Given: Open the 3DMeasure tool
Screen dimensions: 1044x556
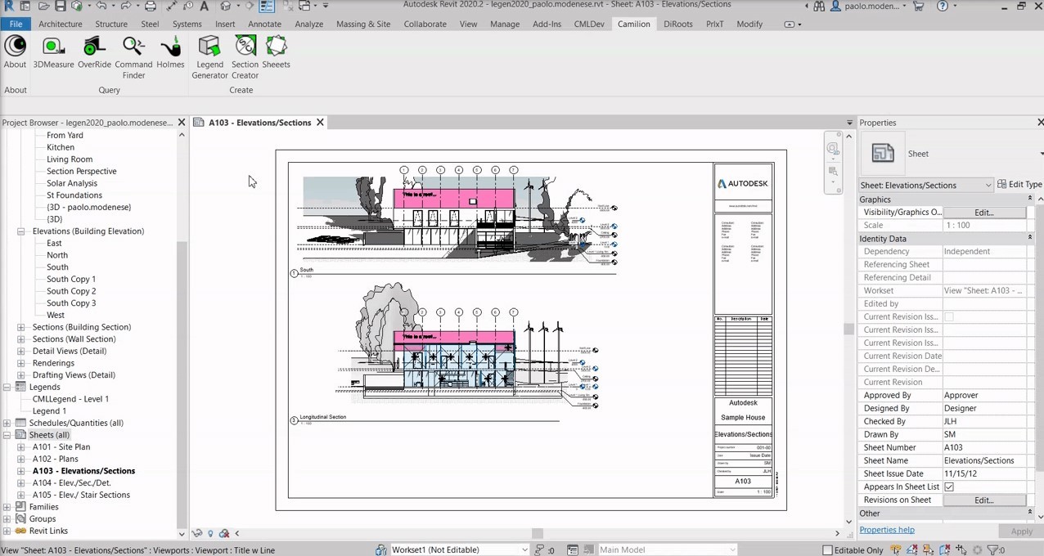Looking at the screenshot, I should pyautogui.click(x=53, y=52).
